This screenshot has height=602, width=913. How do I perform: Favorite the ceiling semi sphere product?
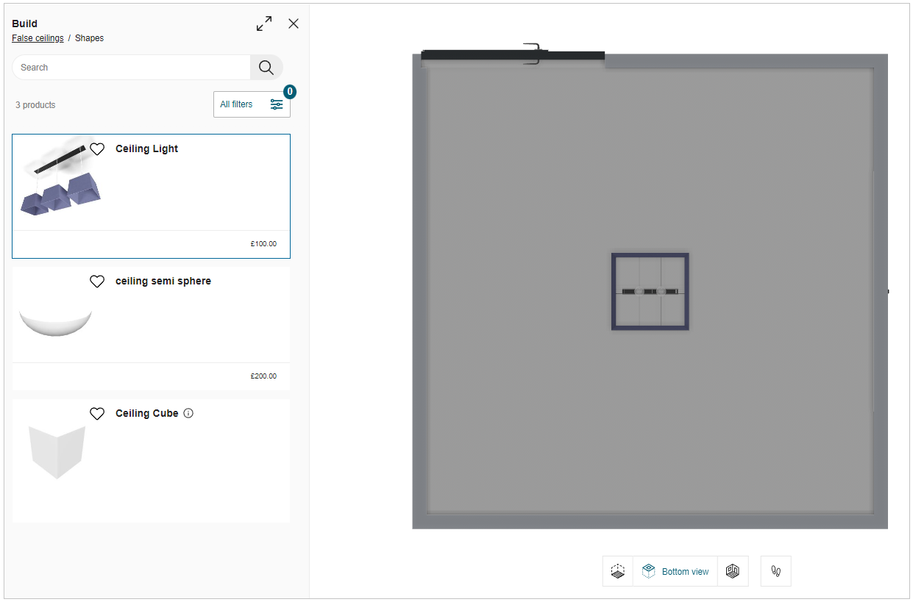97,282
